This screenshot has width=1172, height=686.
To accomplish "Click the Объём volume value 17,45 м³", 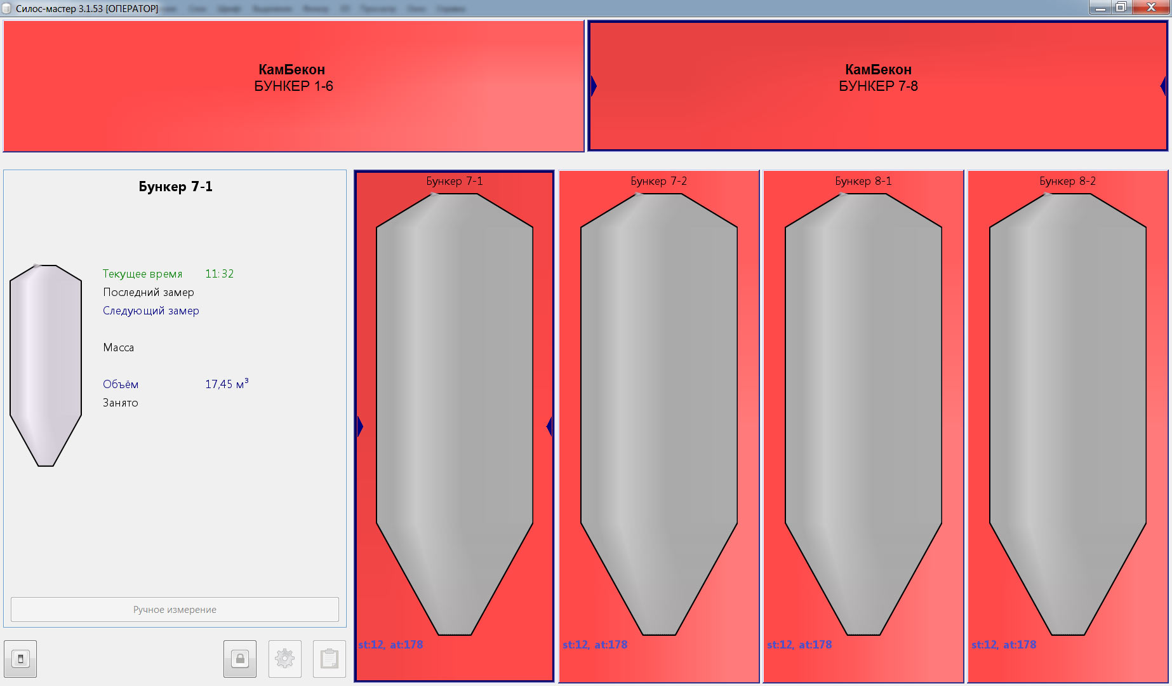I will 227,384.
